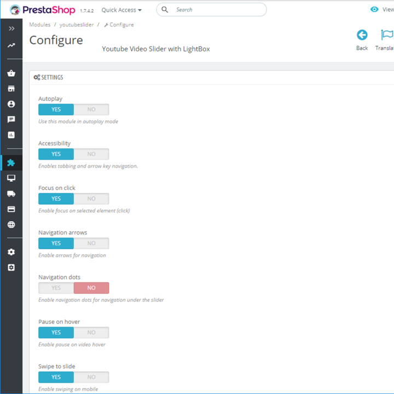Image resolution: width=394 pixels, height=394 pixels.
Task: Turn off Swipe to slide
Action: [91, 377]
